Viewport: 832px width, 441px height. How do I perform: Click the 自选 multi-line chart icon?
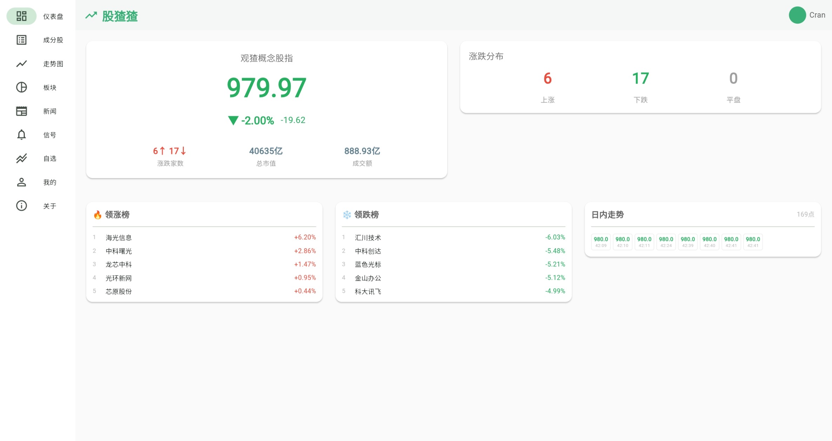coord(21,158)
